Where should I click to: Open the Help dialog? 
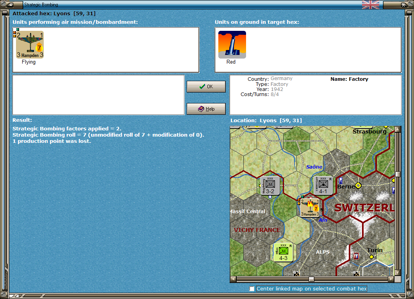tap(206, 109)
